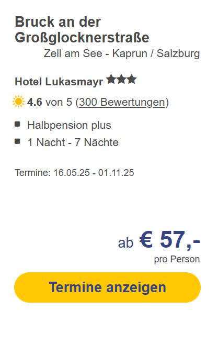Click the bullet beside Halbpension plus
Image resolution: width=218 pixels, height=344 pixels.
(17, 124)
